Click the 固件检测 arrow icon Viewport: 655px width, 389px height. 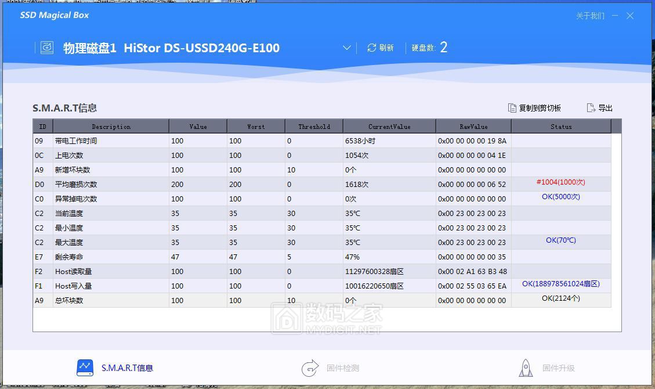[310, 368]
